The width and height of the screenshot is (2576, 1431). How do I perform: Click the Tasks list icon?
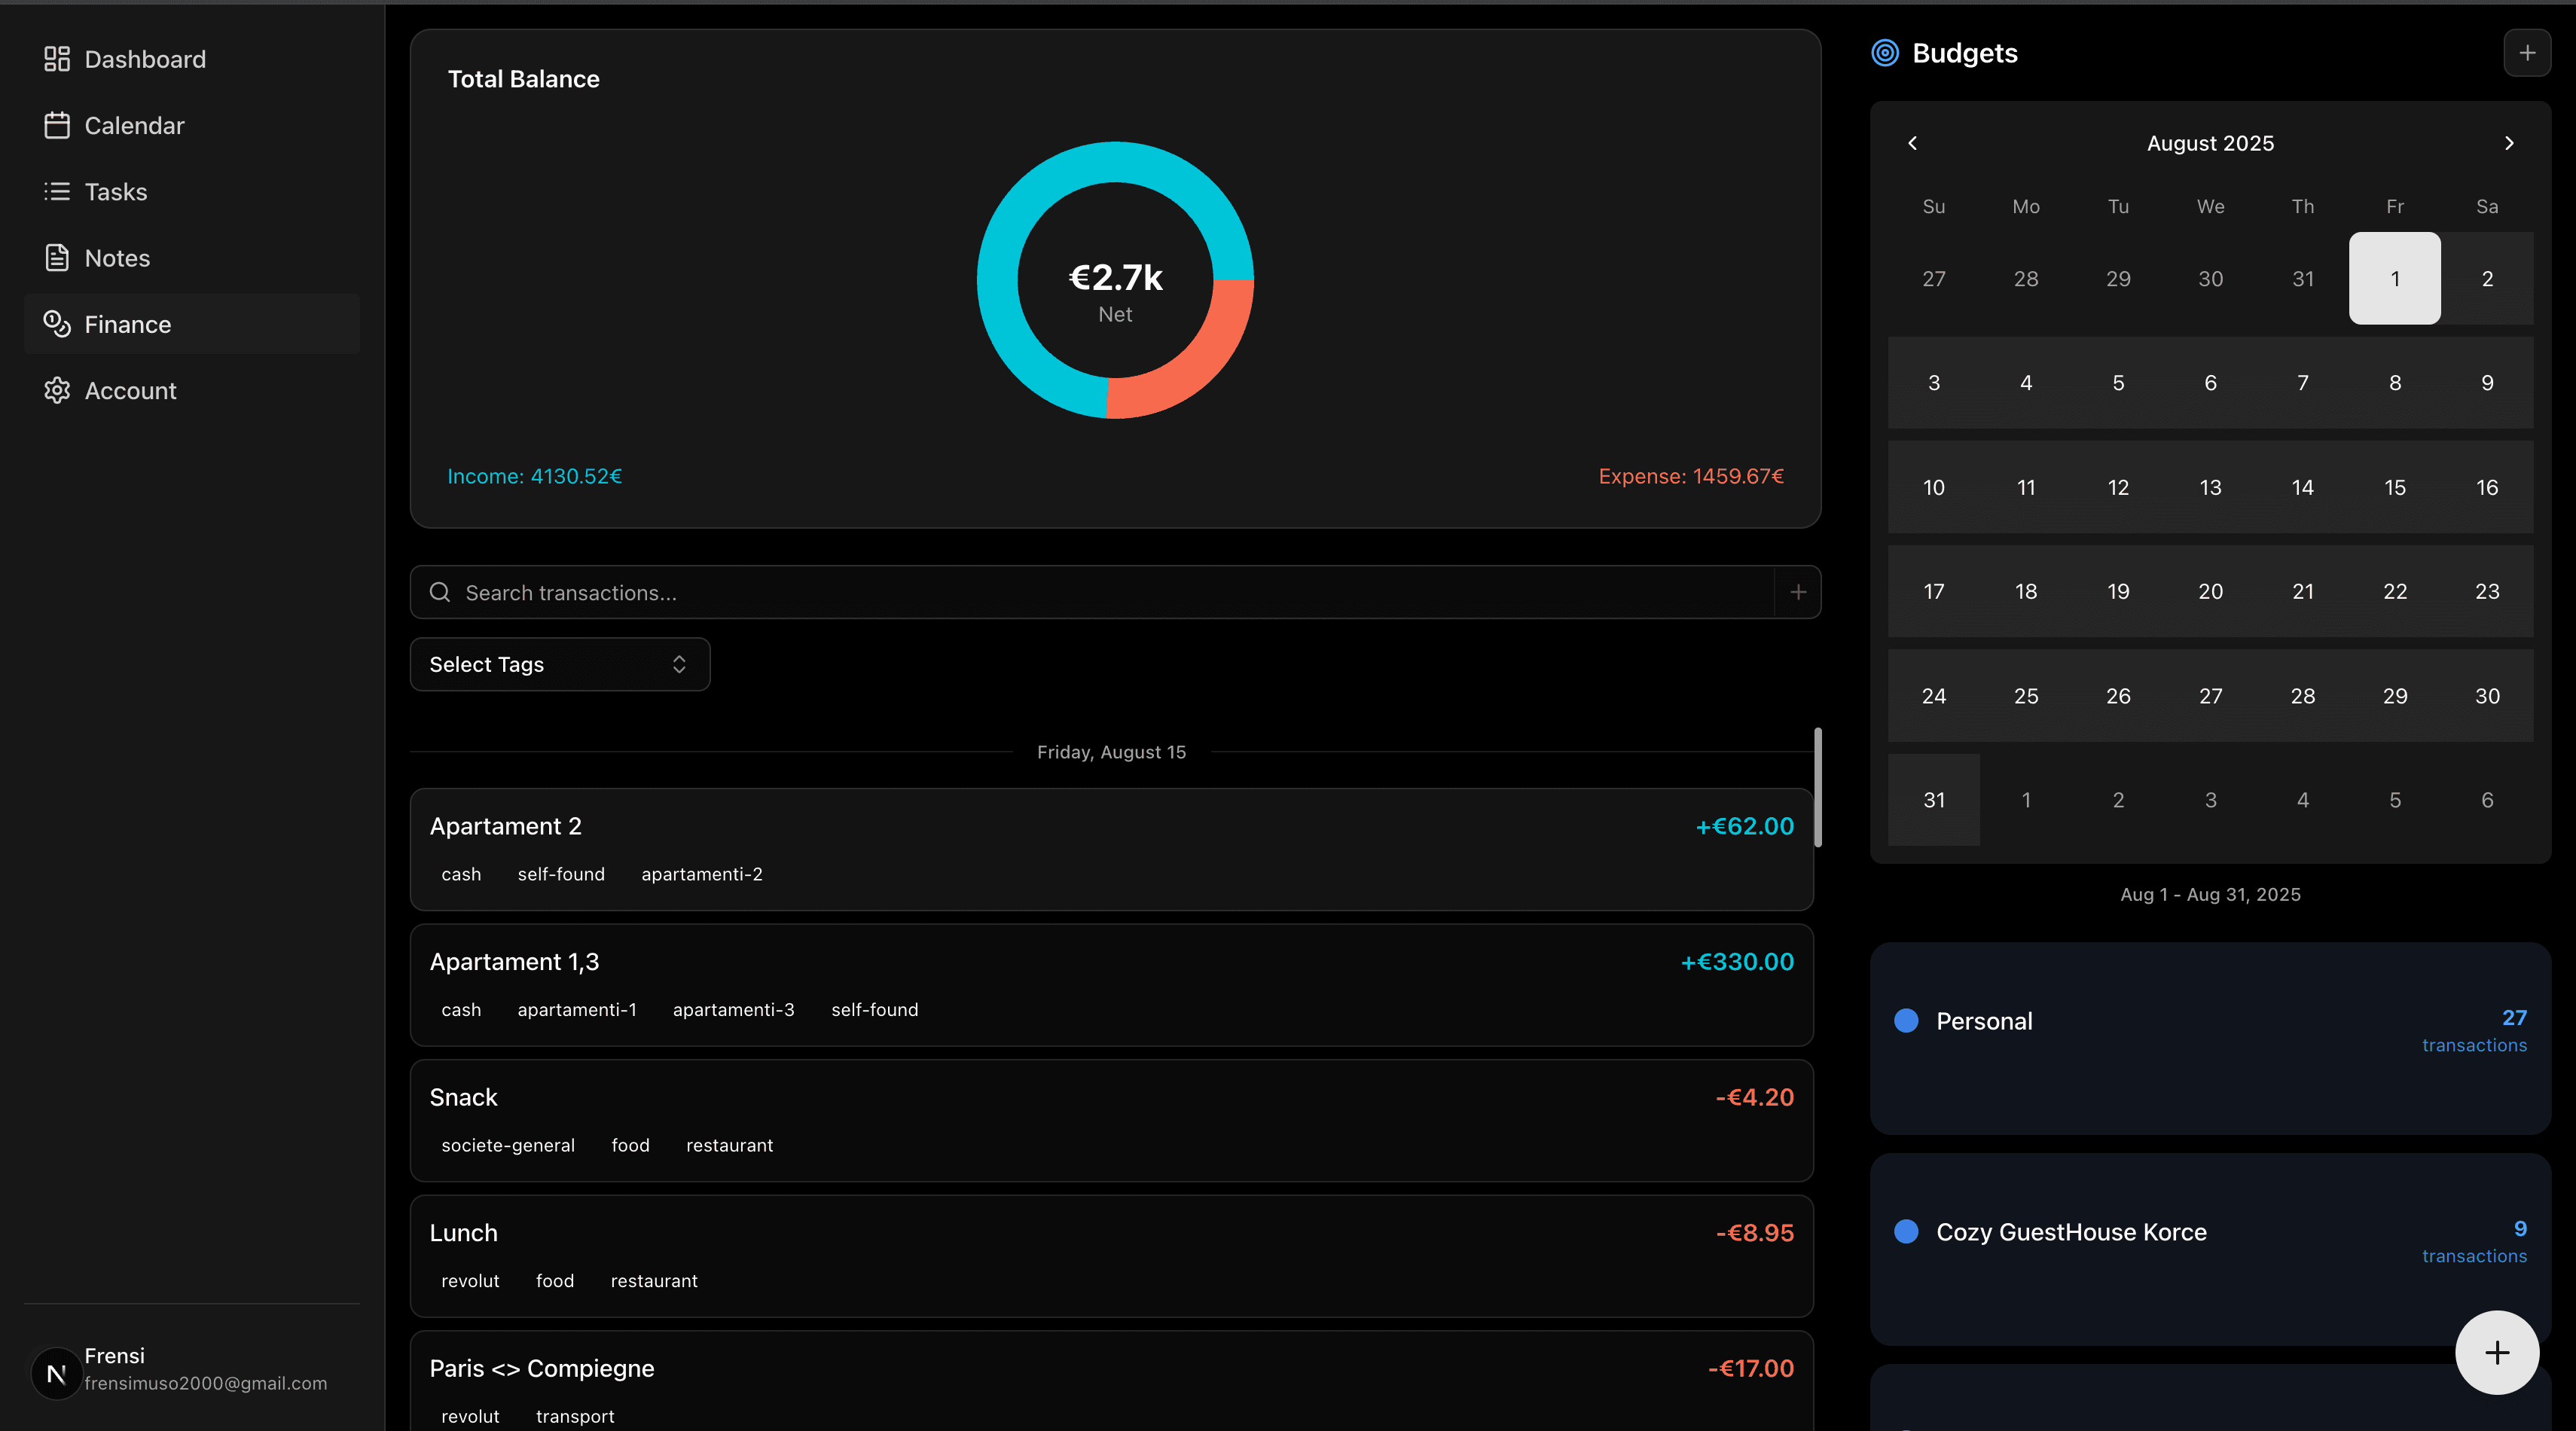tap(57, 191)
